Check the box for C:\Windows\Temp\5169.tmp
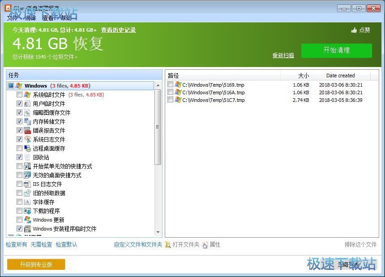Image resolution: width=385 pixels, height=277 pixels. 170,84
